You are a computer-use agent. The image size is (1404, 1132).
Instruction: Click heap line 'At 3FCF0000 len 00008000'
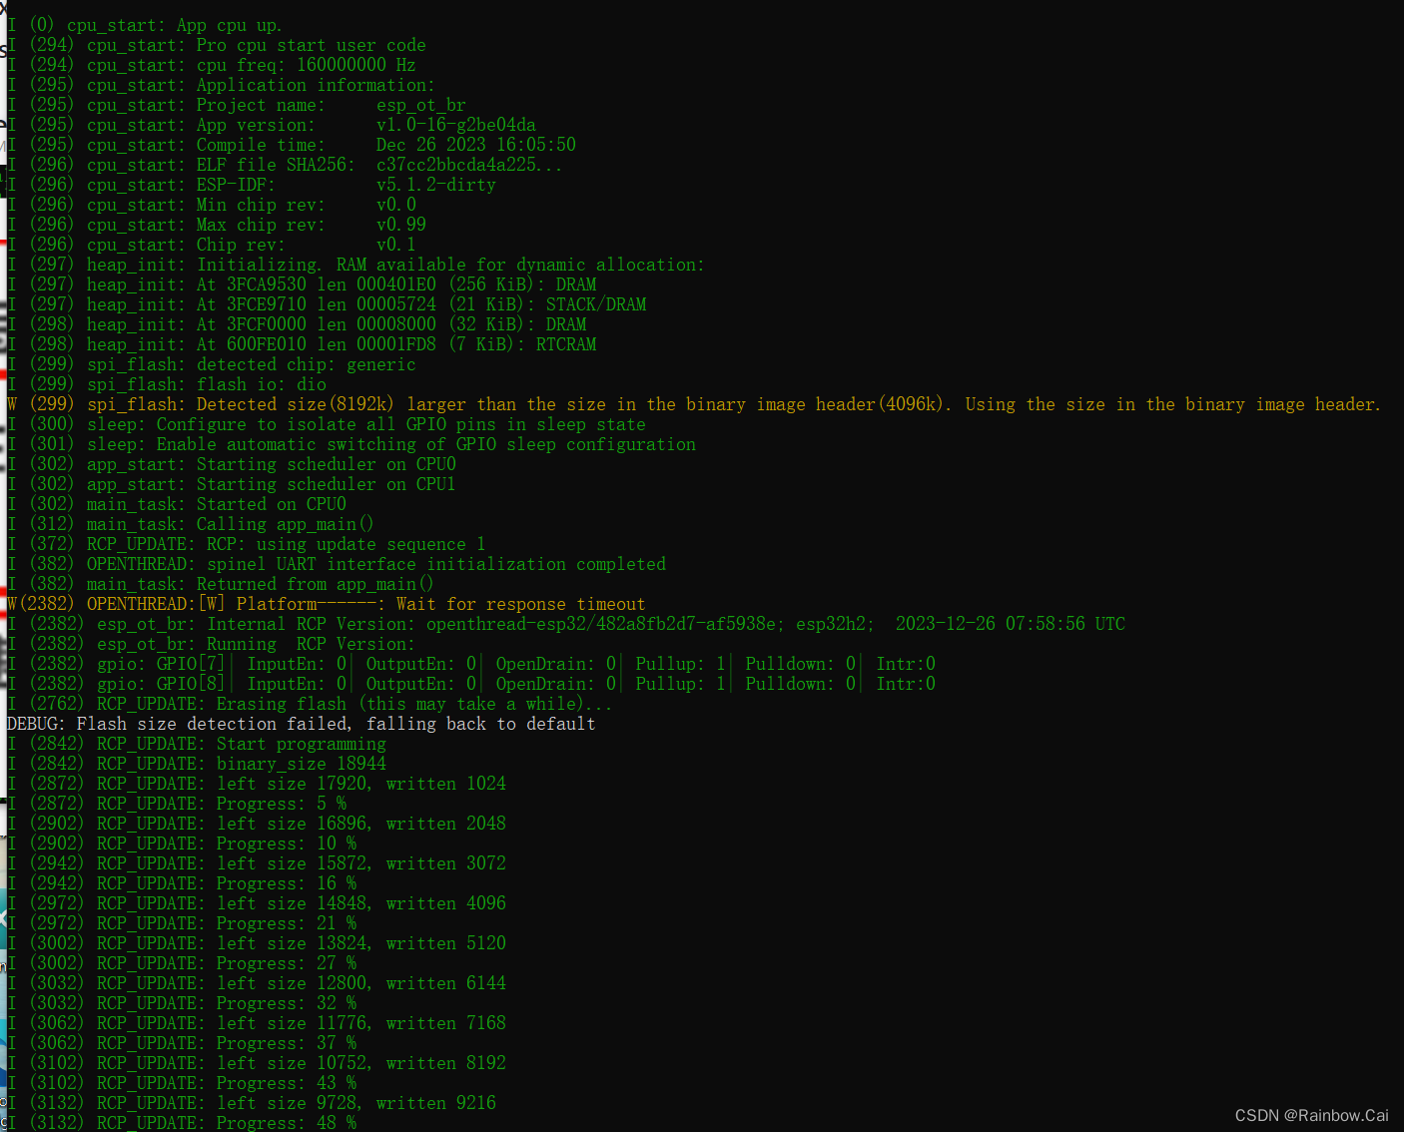pyautogui.click(x=297, y=324)
